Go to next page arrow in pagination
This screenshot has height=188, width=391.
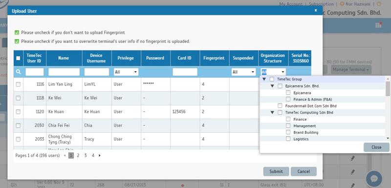[x=100, y=155]
